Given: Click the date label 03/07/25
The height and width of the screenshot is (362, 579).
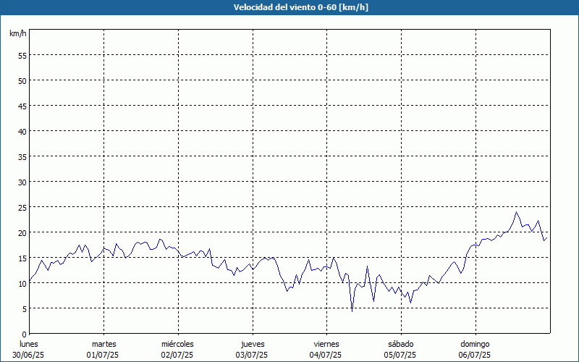Looking at the screenshot, I should [251, 355].
